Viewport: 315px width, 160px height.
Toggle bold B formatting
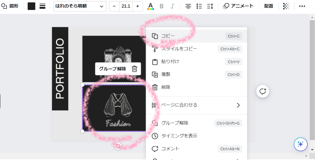tap(161, 6)
